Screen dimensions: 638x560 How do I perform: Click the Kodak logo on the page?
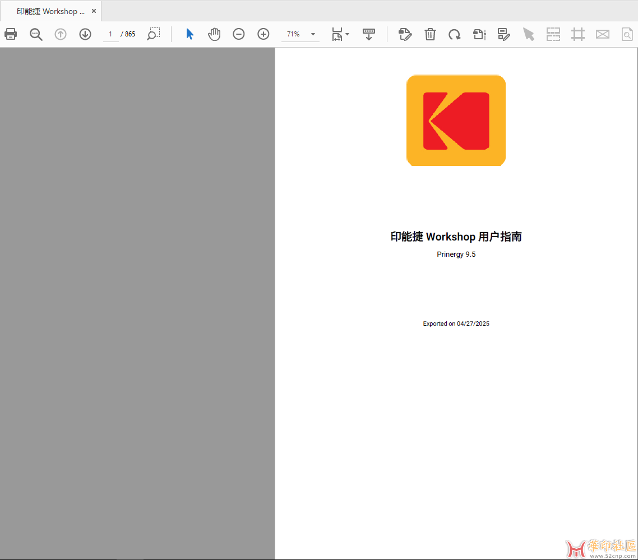click(x=456, y=121)
